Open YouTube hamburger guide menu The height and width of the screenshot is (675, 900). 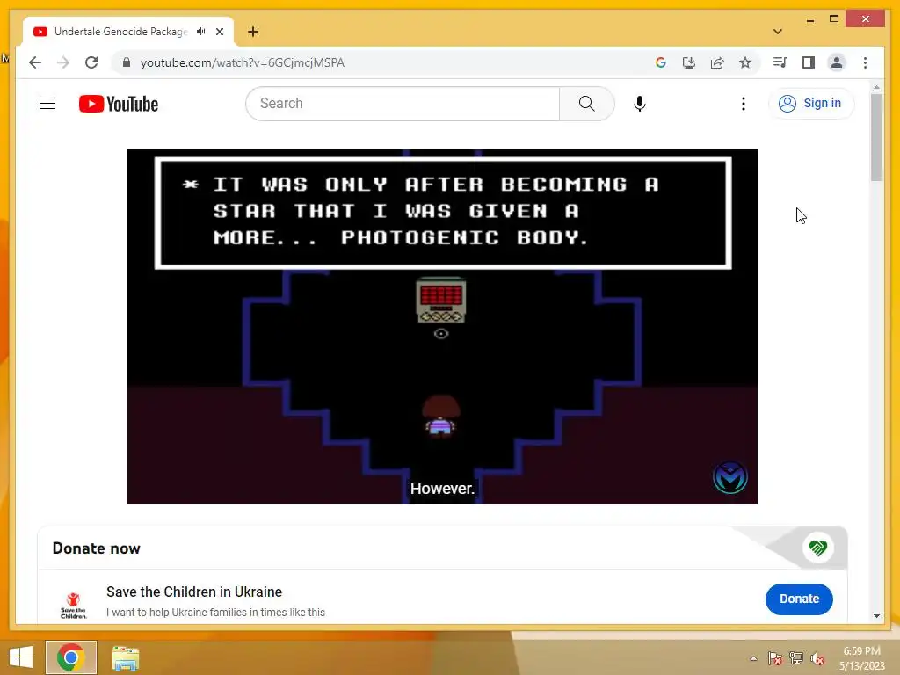(x=47, y=104)
